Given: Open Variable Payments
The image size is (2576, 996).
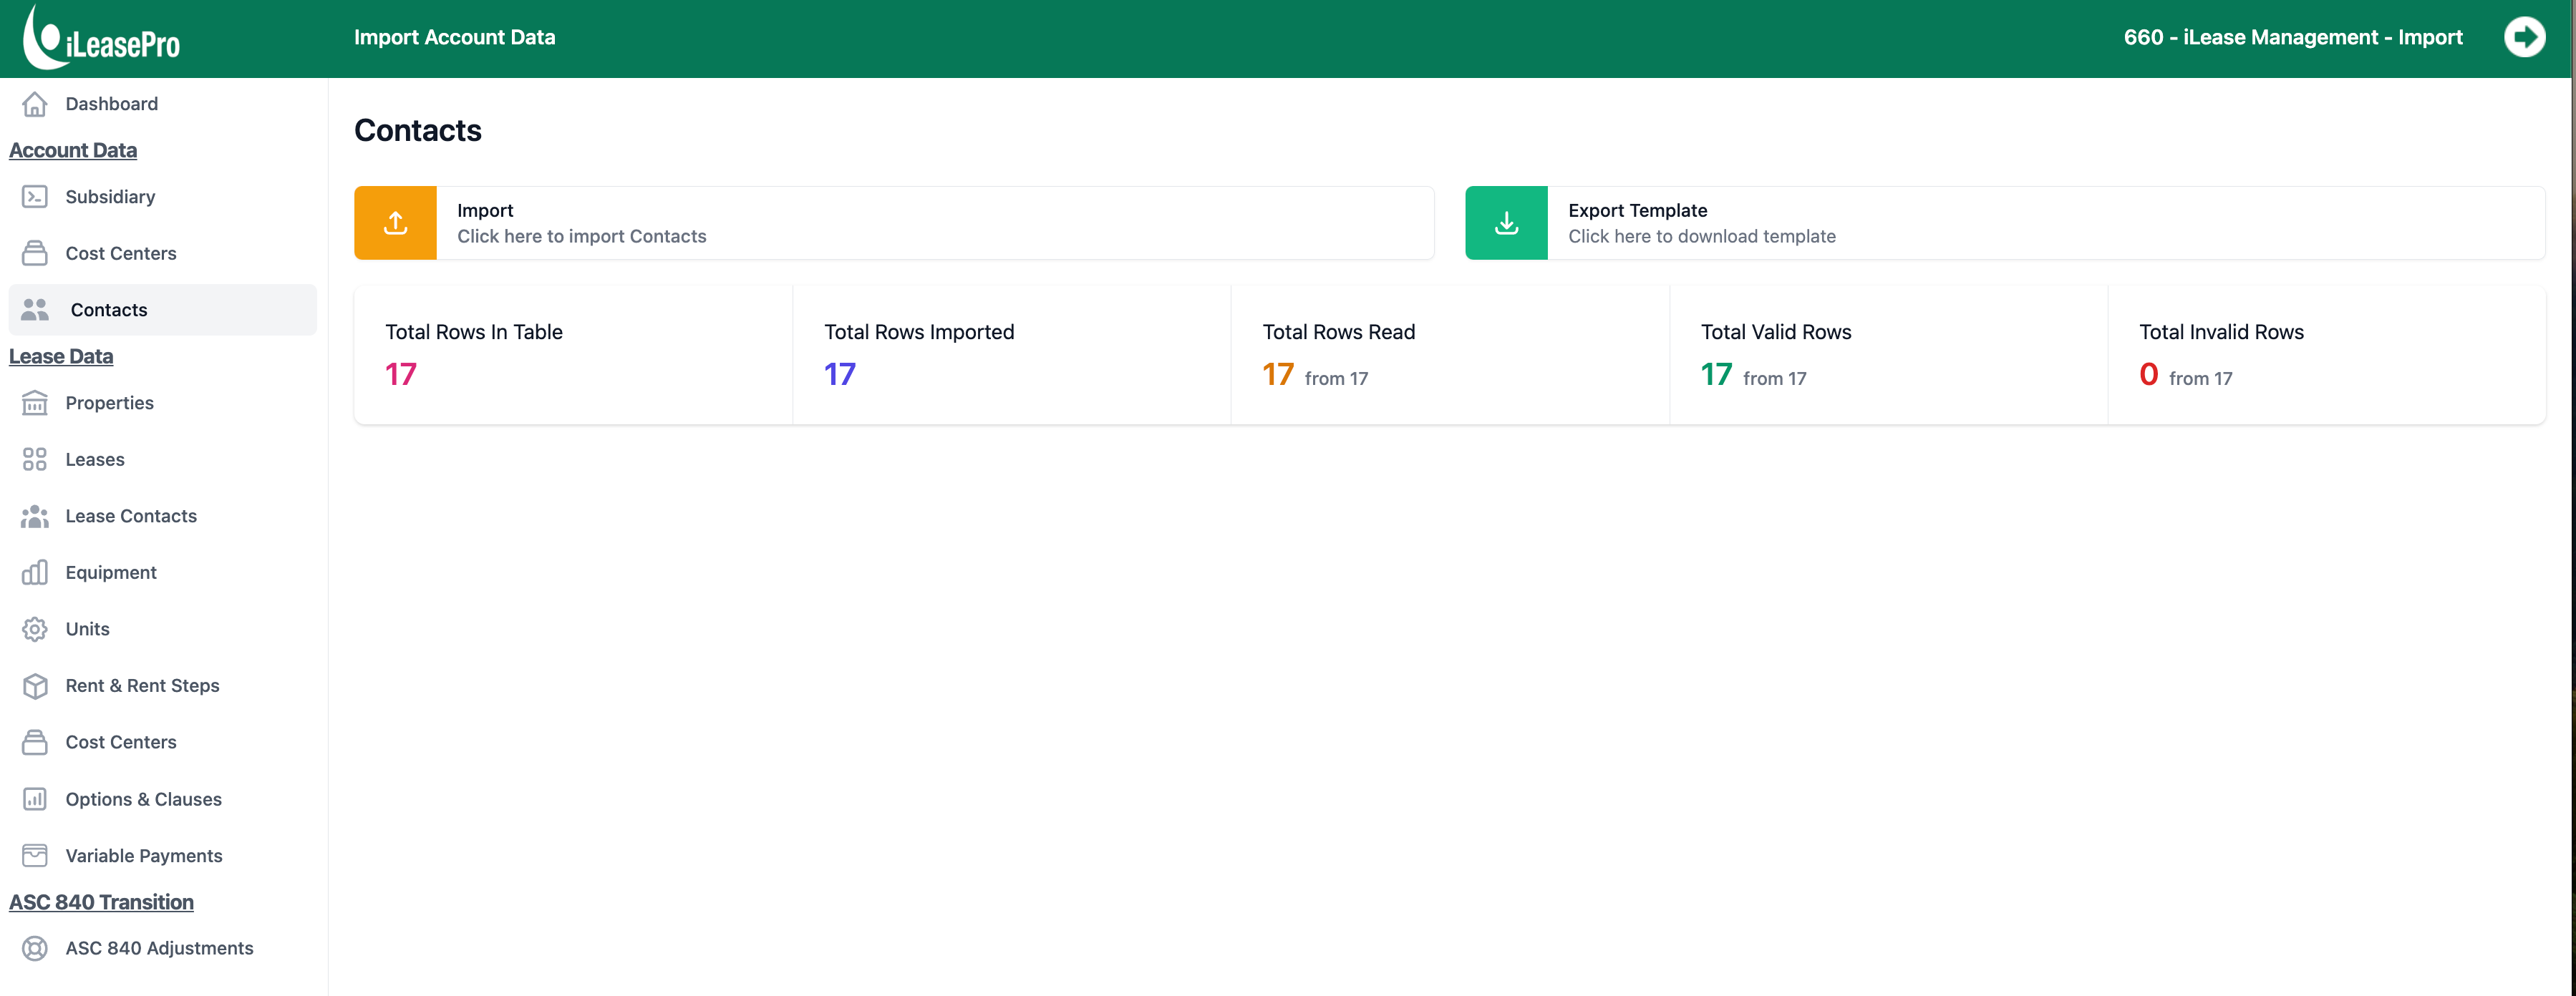Looking at the screenshot, I should 163,856.
